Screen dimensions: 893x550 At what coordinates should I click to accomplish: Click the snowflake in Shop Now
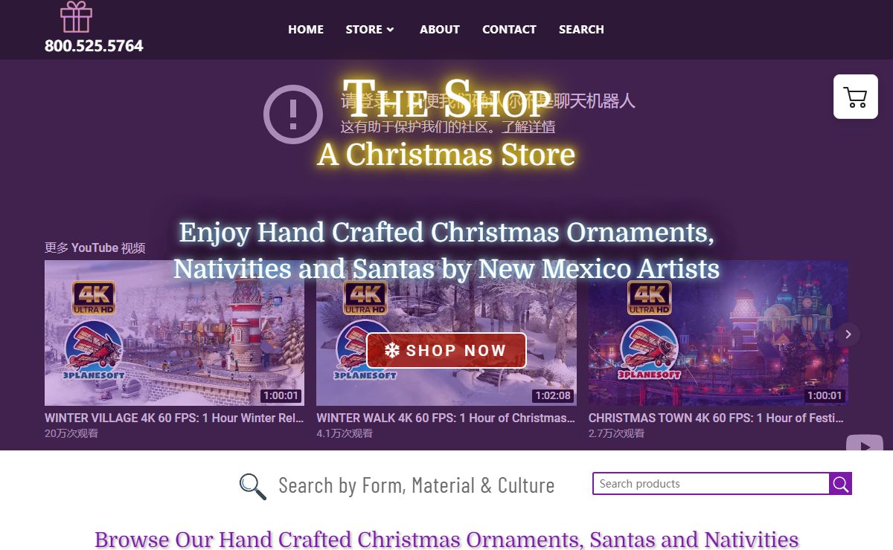(x=392, y=350)
